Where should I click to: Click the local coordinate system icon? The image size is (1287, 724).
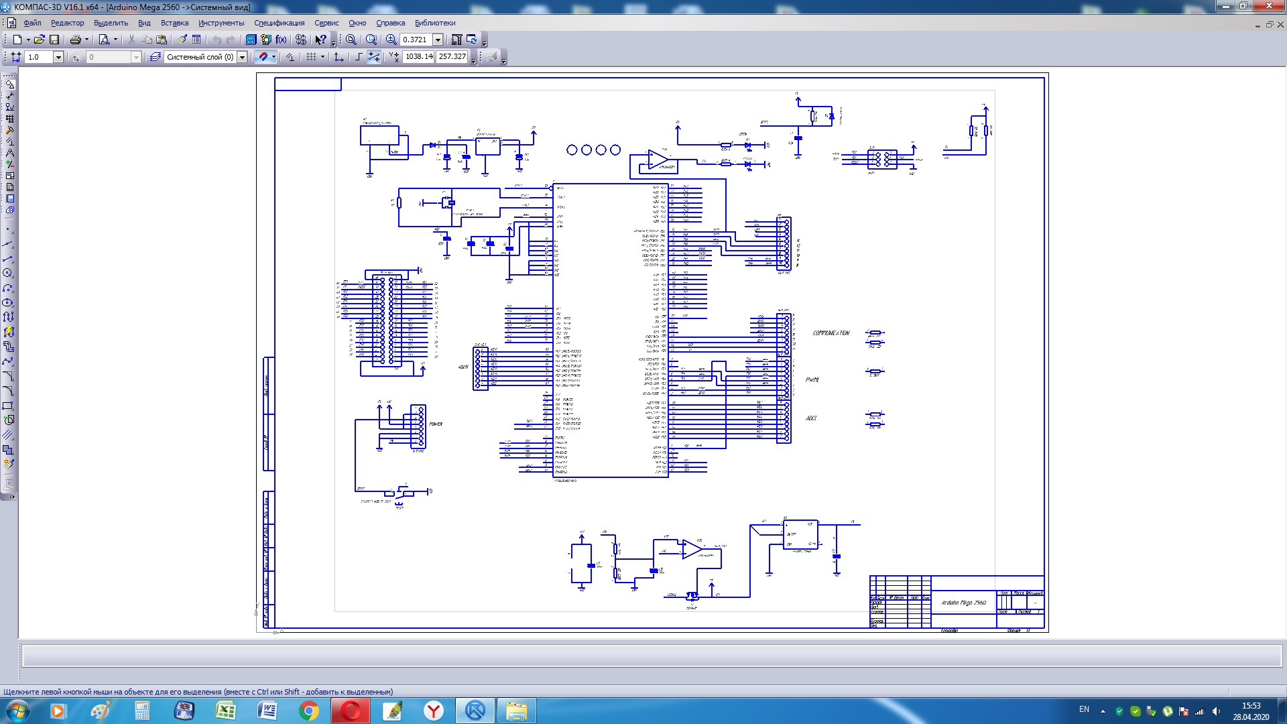pyautogui.click(x=339, y=57)
